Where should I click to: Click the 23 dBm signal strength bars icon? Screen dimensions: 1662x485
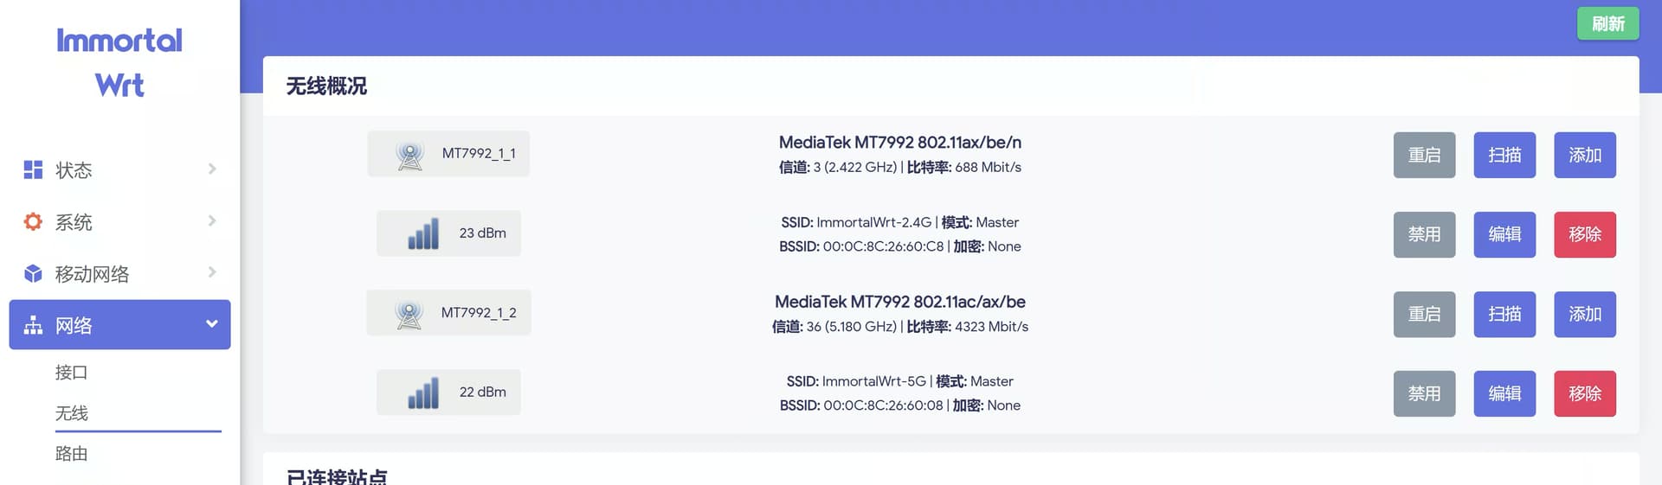[423, 233]
